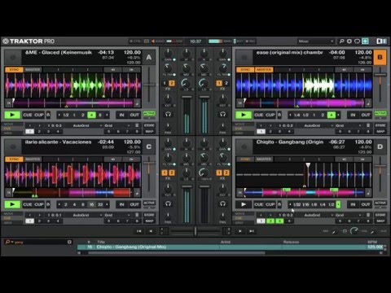Click delete trash icon in deck A cue panel
Screen dimensions: 391x293
coord(137,125)
